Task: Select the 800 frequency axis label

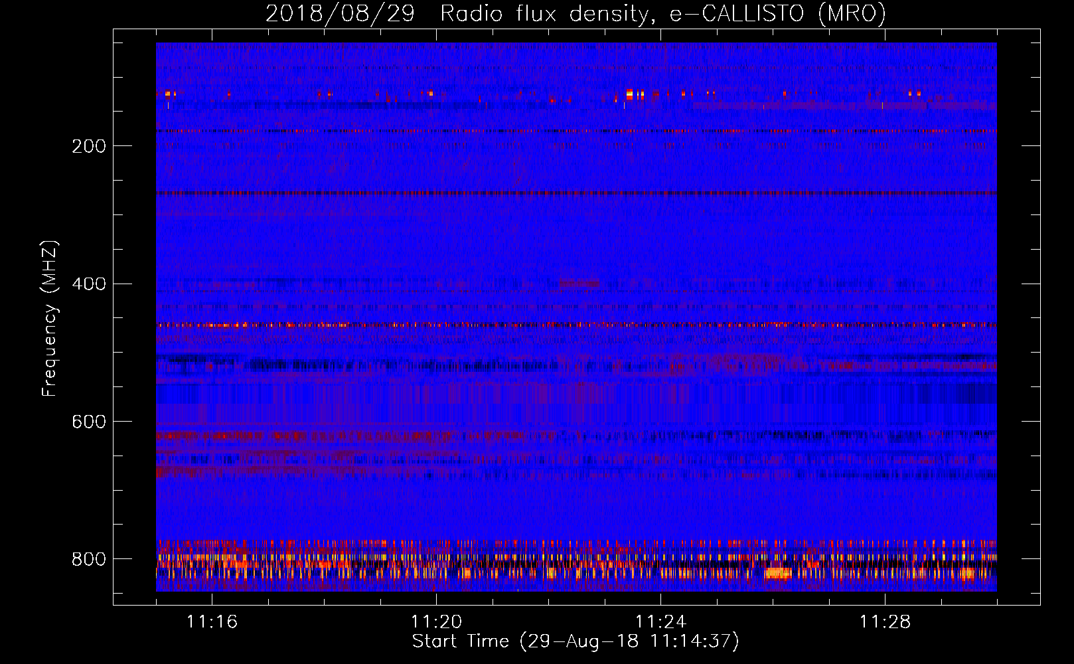Action: point(88,559)
